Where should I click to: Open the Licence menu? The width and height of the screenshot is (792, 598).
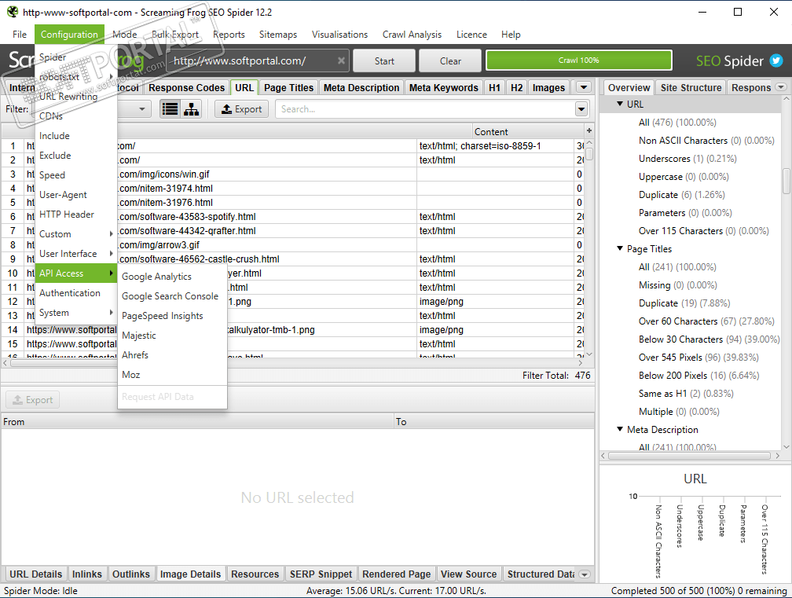point(471,35)
